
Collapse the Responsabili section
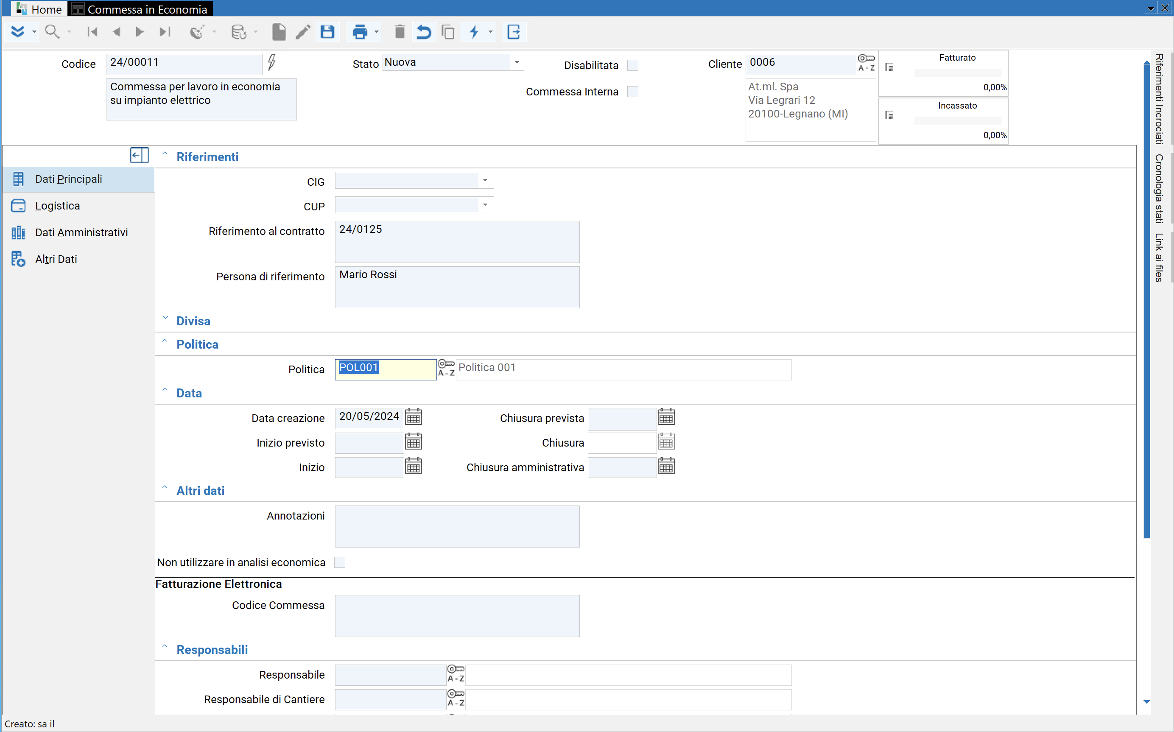(165, 647)
